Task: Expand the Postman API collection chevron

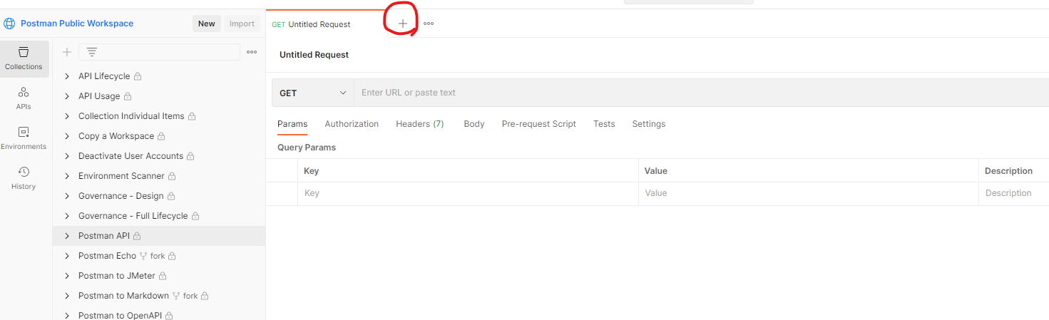Action: [67, 236]
